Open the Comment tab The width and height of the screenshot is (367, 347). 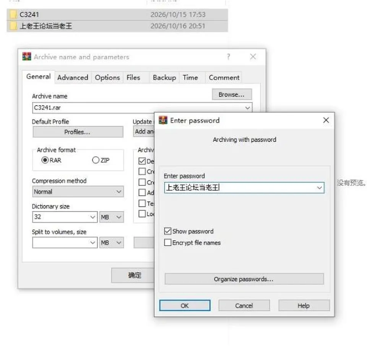pyautogui.click(x=224, y=77)
